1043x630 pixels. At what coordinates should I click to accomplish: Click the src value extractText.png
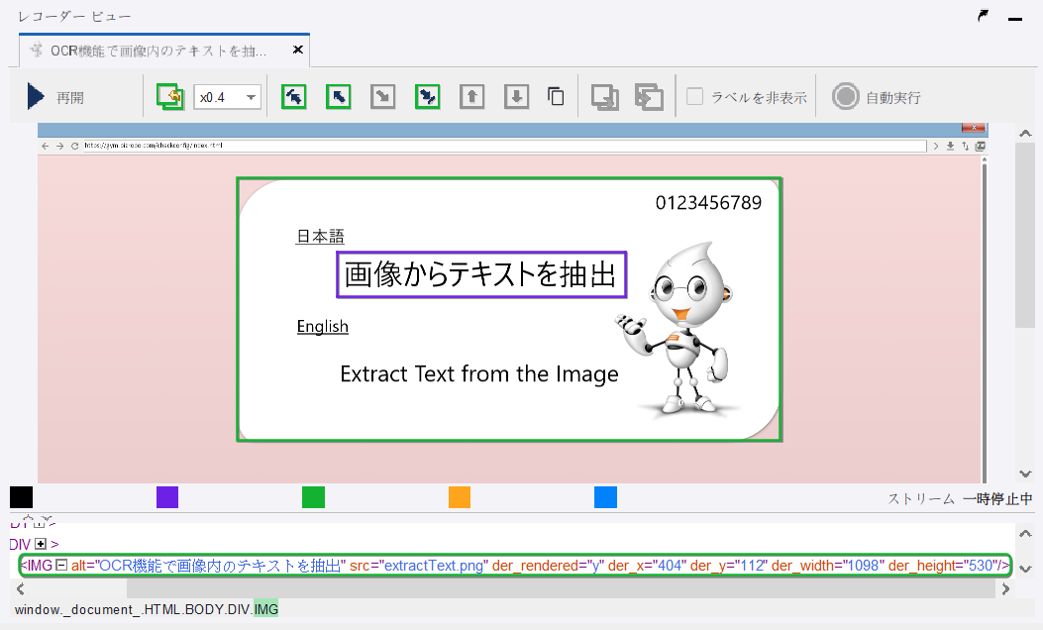(434, 566)
